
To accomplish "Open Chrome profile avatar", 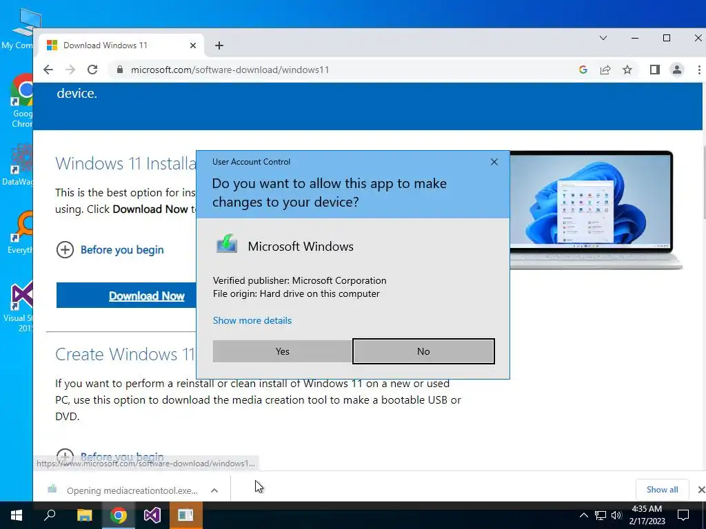I will pos(677,70).
